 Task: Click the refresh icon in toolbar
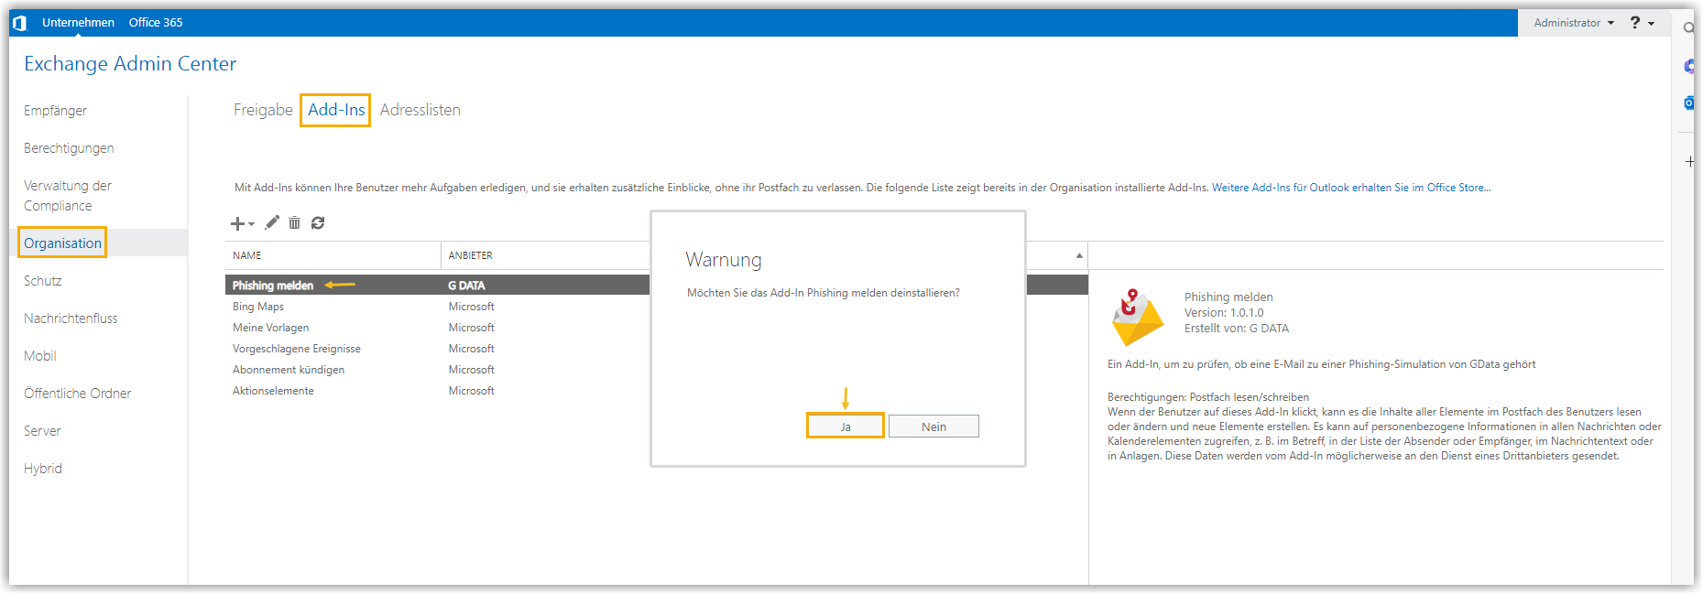(318, 222)
